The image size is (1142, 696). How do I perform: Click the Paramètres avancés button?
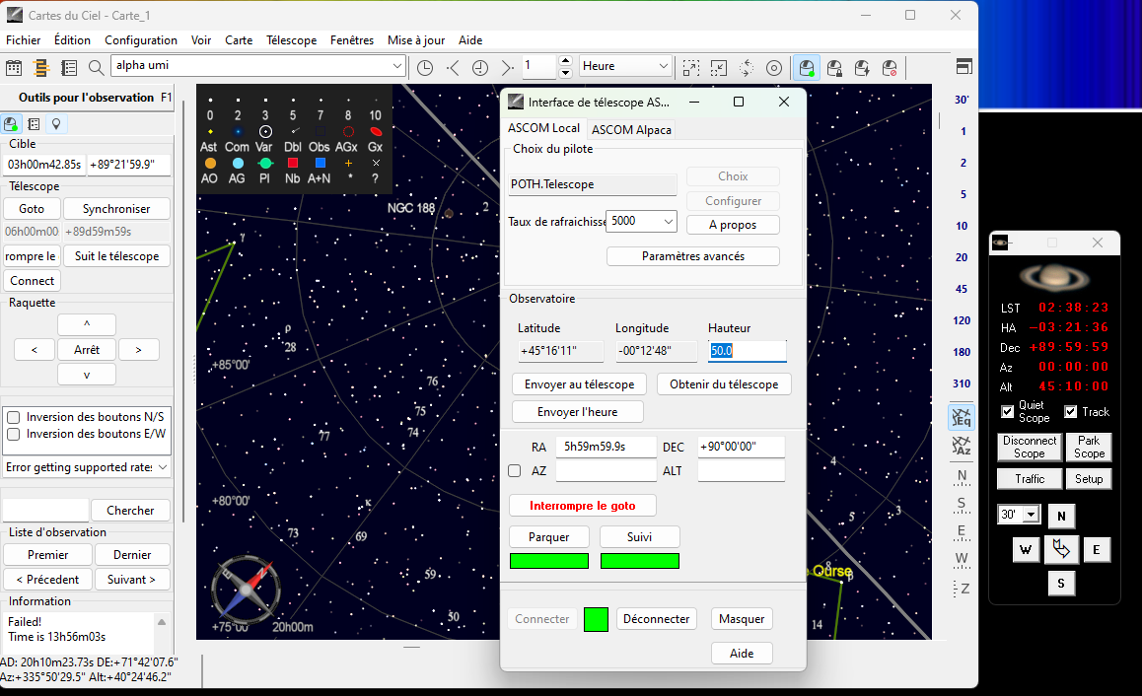click(692, 256)
